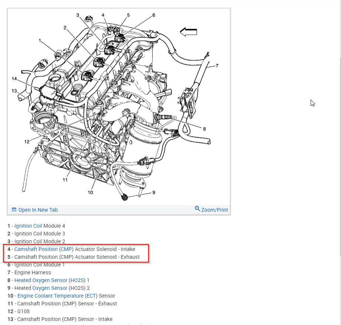This screenshot has height=325, width=341.
Task: Click callout number 6 in the diagram
Action: (154, 15)
